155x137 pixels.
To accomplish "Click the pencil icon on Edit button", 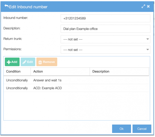I will click(x=24, y=62).
